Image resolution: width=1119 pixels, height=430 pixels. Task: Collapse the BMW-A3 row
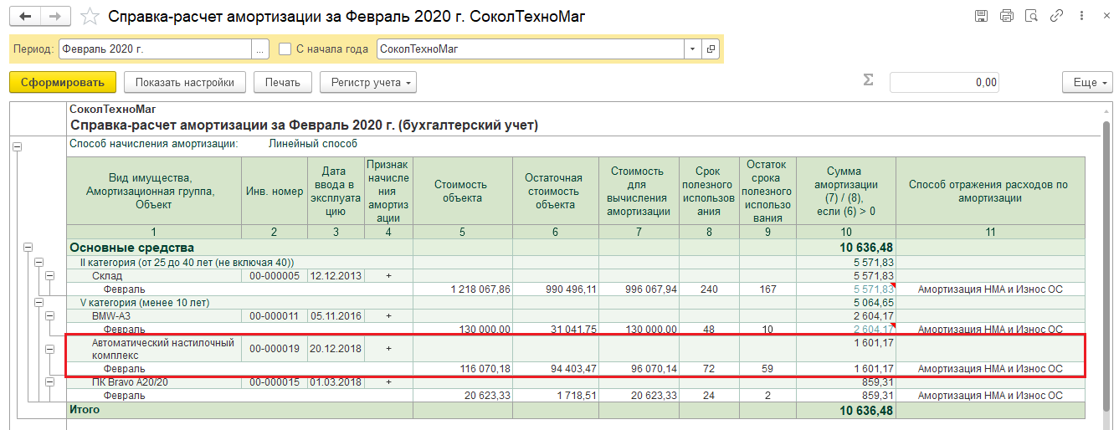49,316
